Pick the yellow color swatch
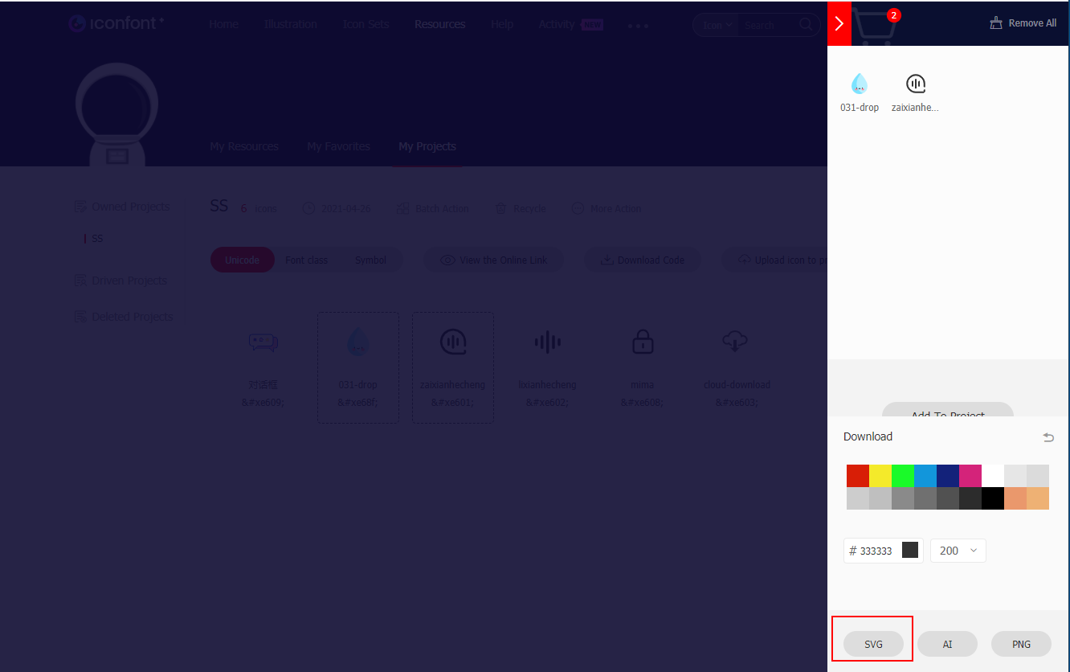 pos(880,476)
